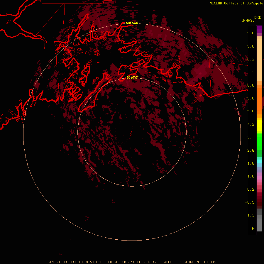
Task: Click the [PHAS] units label
Action: pos(248,21)
